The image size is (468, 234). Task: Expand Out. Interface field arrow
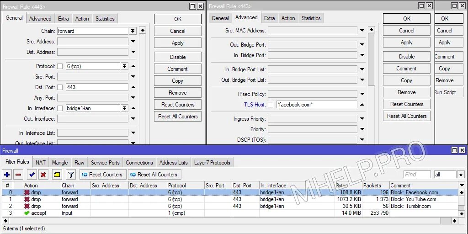(x=133, y=119)
